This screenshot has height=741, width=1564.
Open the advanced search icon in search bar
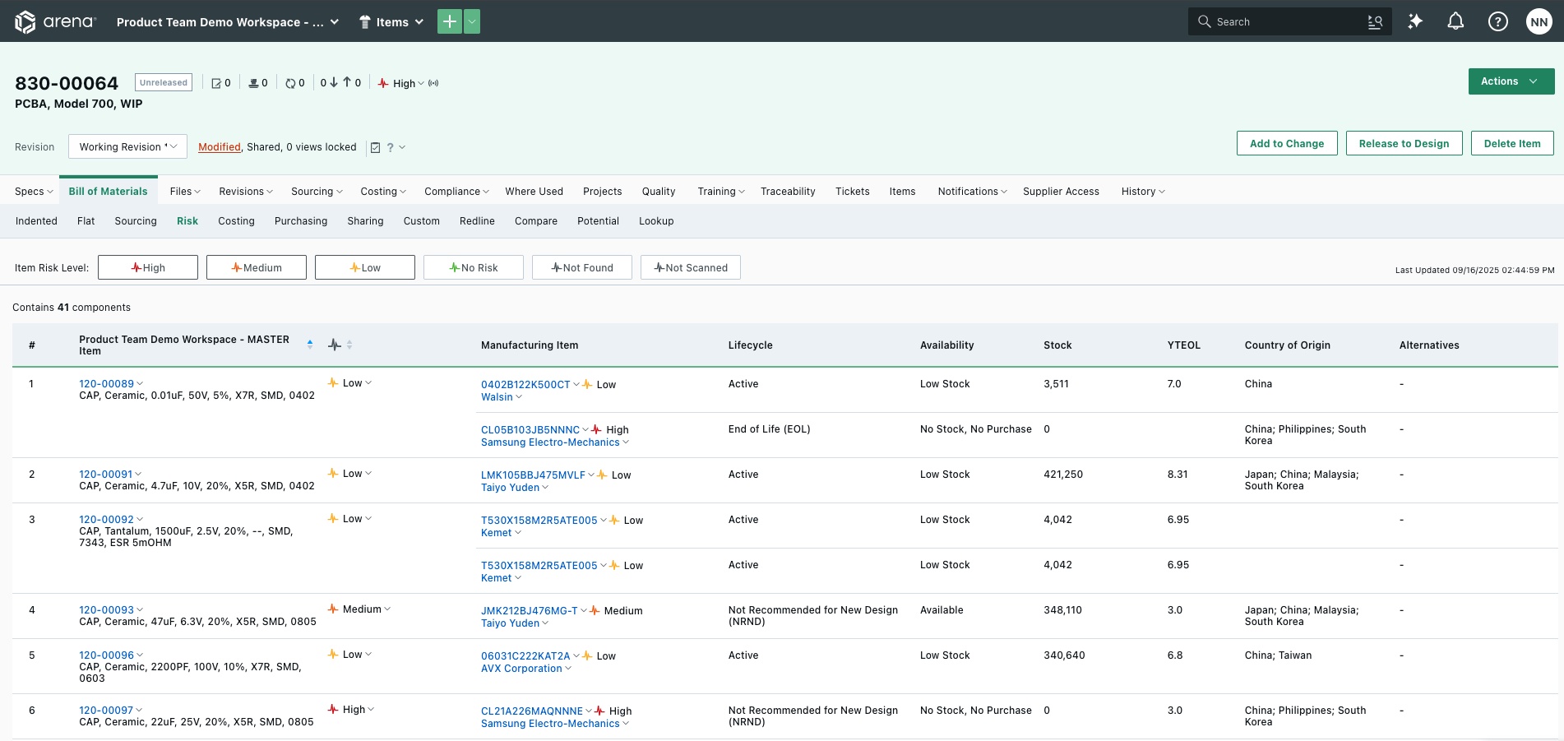point(1375,22)
